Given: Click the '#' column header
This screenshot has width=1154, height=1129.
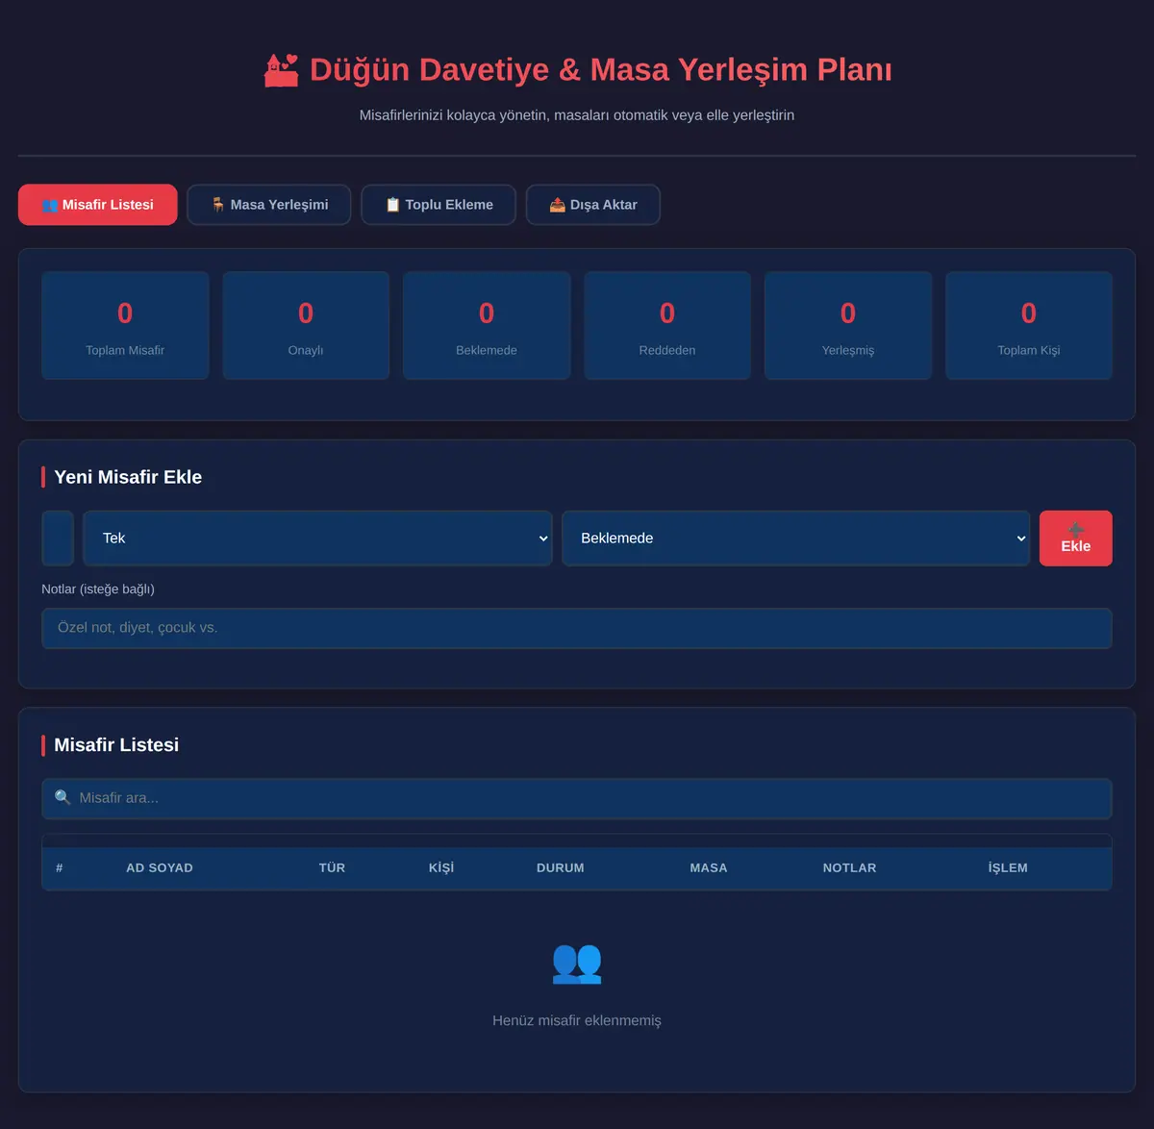Looking at the screenshot, I should point(60,868).
